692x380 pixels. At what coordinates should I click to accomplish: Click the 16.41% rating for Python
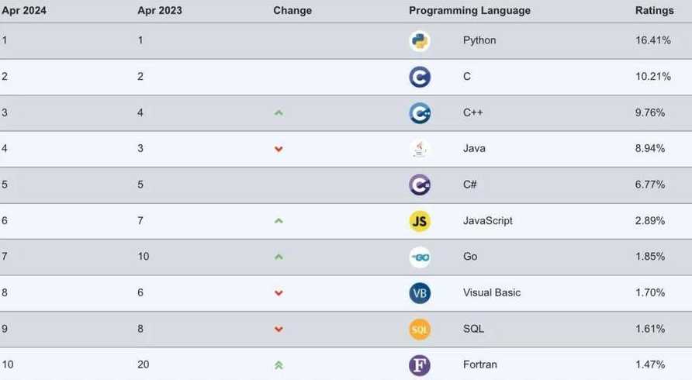[653, 40]
